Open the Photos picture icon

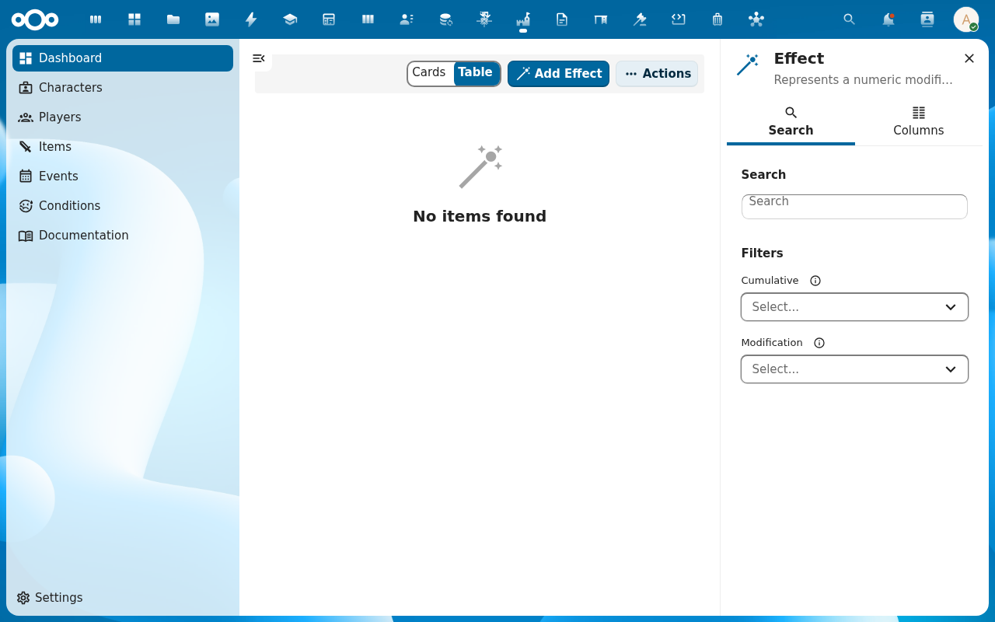(x=212, y=19)
